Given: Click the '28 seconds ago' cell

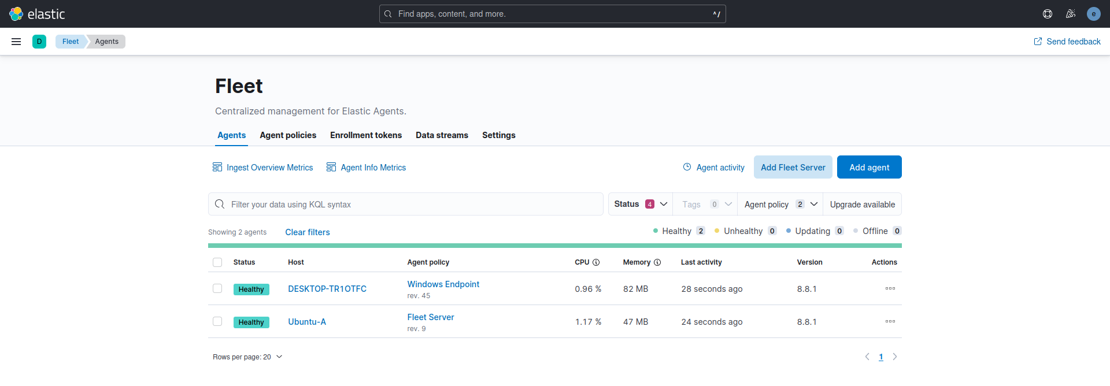Looking at the screenshot, I should pos(712,288).
